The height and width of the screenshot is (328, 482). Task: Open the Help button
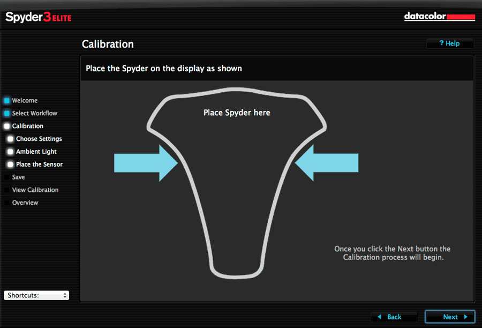[x=450, y=43]
